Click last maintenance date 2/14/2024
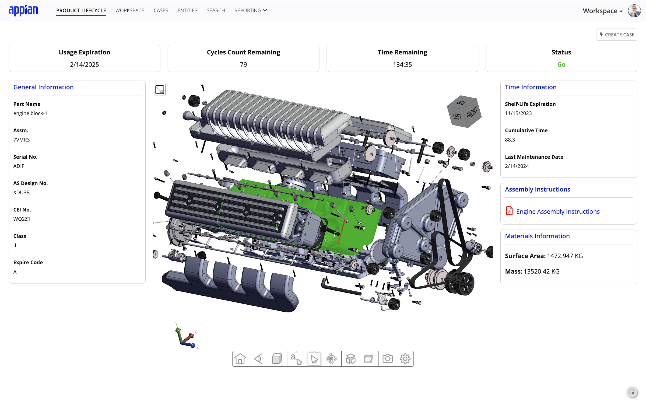This screenshot has width=646, height=404. (x=517, y=166)
